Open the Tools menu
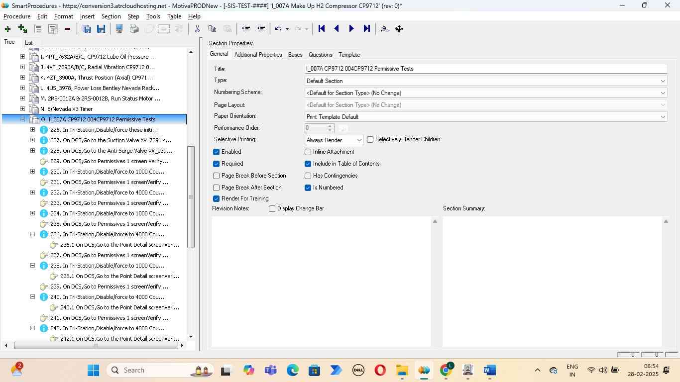This screenshot has height=382, width=680. click(153, 16)
